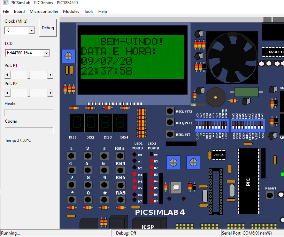Click the buzzer on the board
This screenshot has height=237, width=284.
[216, 97]
